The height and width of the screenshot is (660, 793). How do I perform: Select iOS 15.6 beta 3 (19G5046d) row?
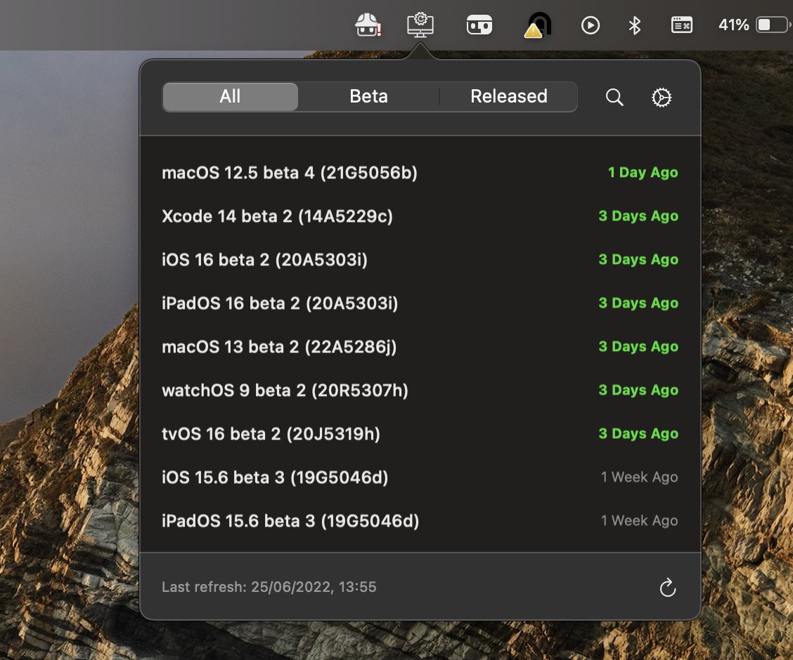coord(420,477)
